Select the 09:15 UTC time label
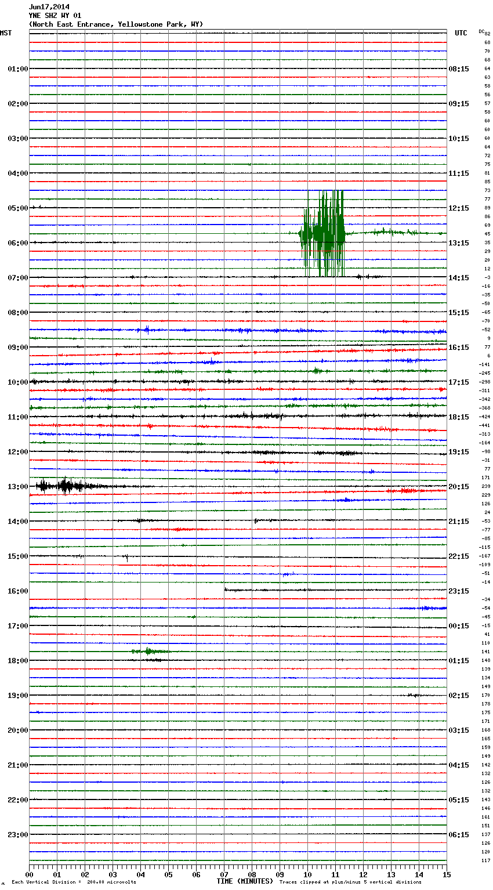 459,104
